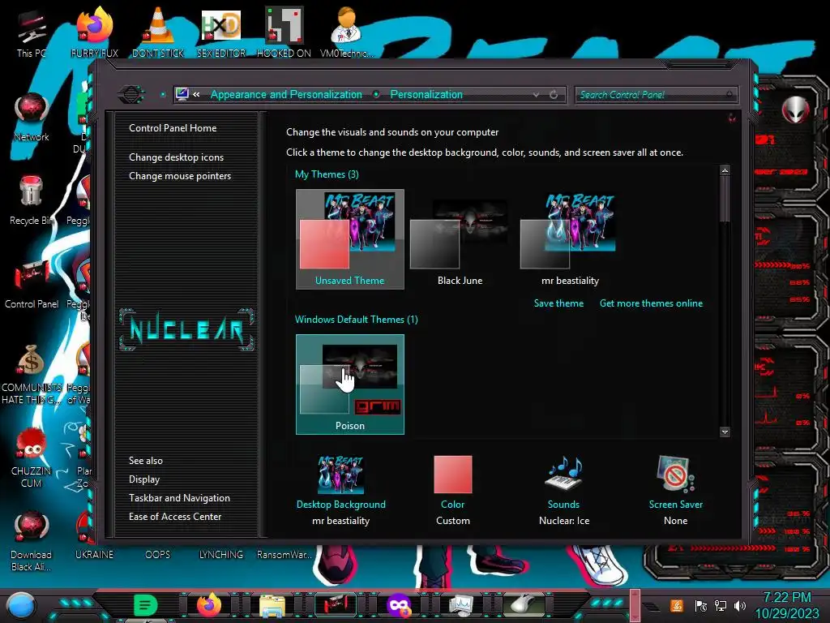Open the FURRYFUX Firefox desktop shortcut
The image size is (830, 623).
[x=94, y=32]
